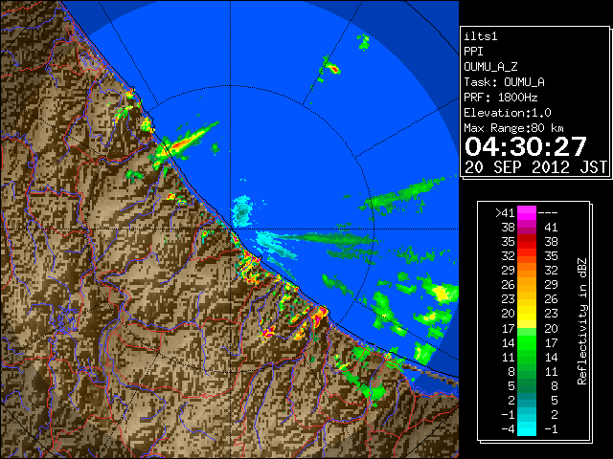Click the '---' legend label
The height and width of the screenshot is (459, 613).
548,212
